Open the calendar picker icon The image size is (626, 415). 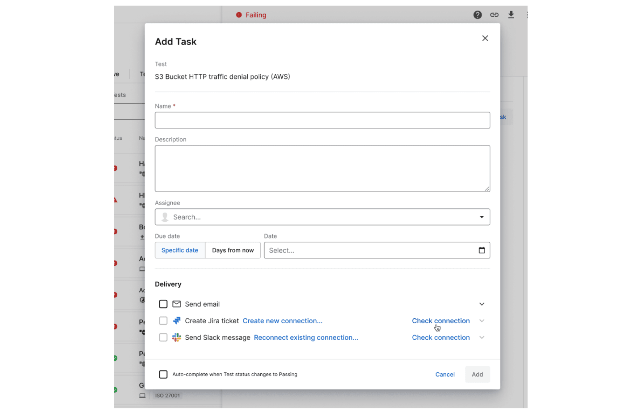[x=482, y=250]
